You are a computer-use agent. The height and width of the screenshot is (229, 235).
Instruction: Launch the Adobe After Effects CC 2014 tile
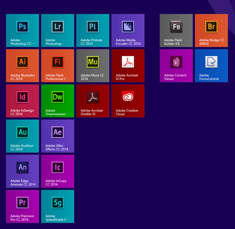[x=58, y=136]
